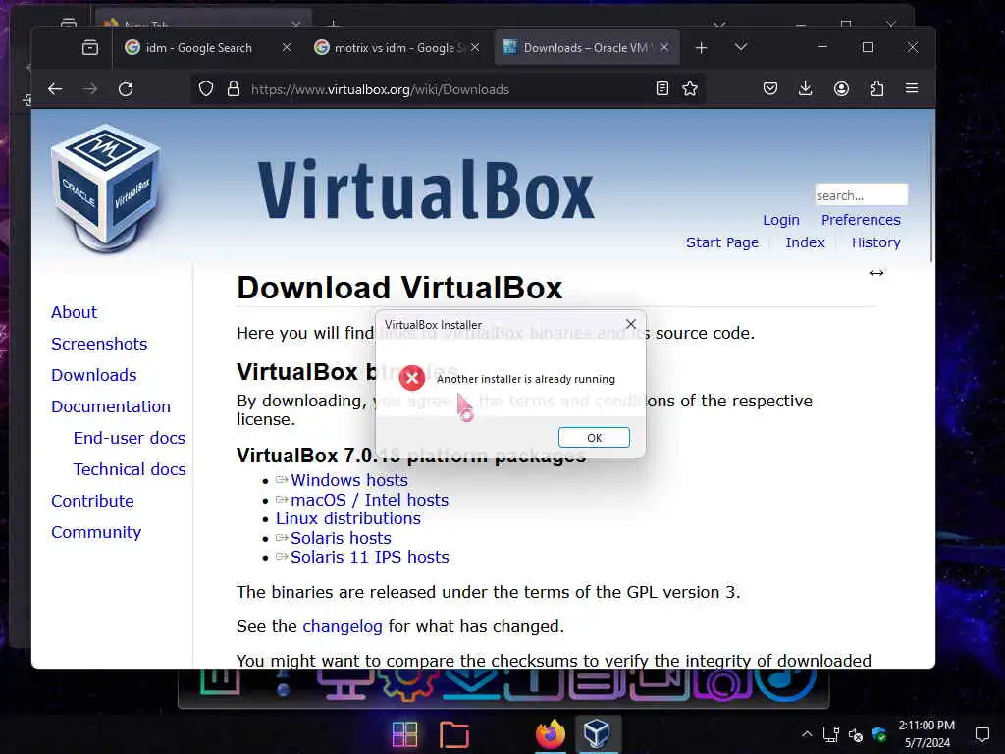The height and width of the screenshot is (754, 1005).
Task: Open the Firefox View icon left of tabs
Action: pyautogui.click(x=90, y=47)
